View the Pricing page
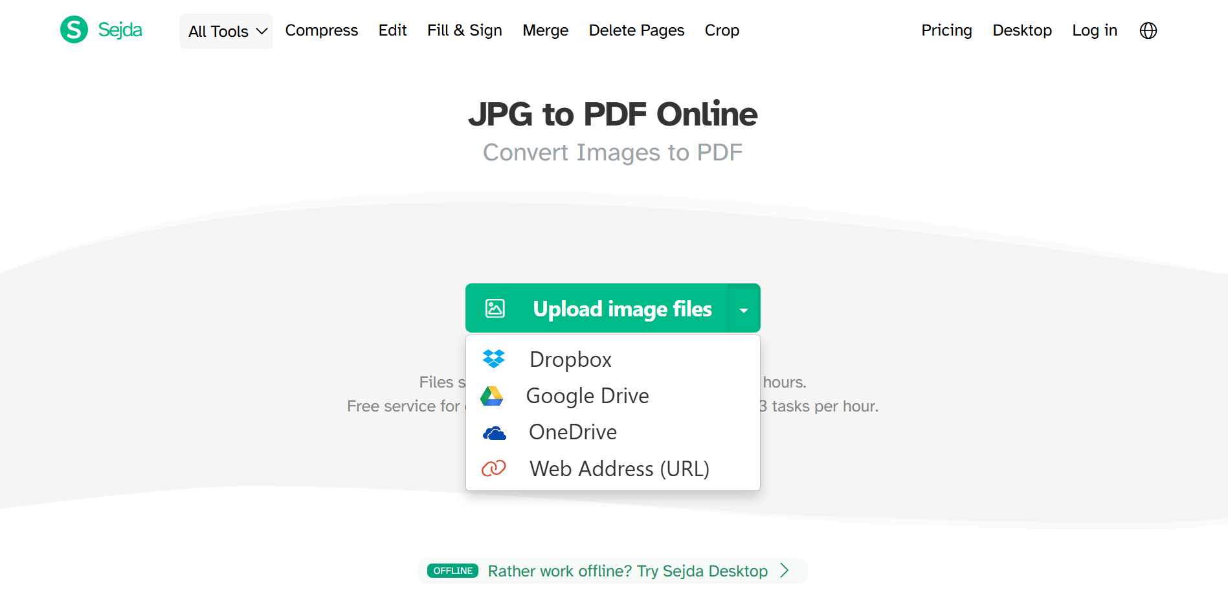Image resolution: width=1228 pixels, height=614 pixels. pyautogui.click(x=946, y=30)
